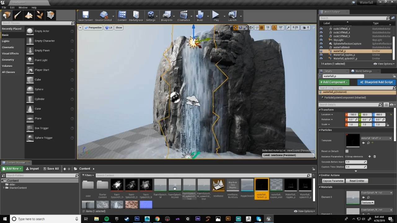Switch to the World Settings tab
Screen dimensions: 397x223
[x=363, y=71]
